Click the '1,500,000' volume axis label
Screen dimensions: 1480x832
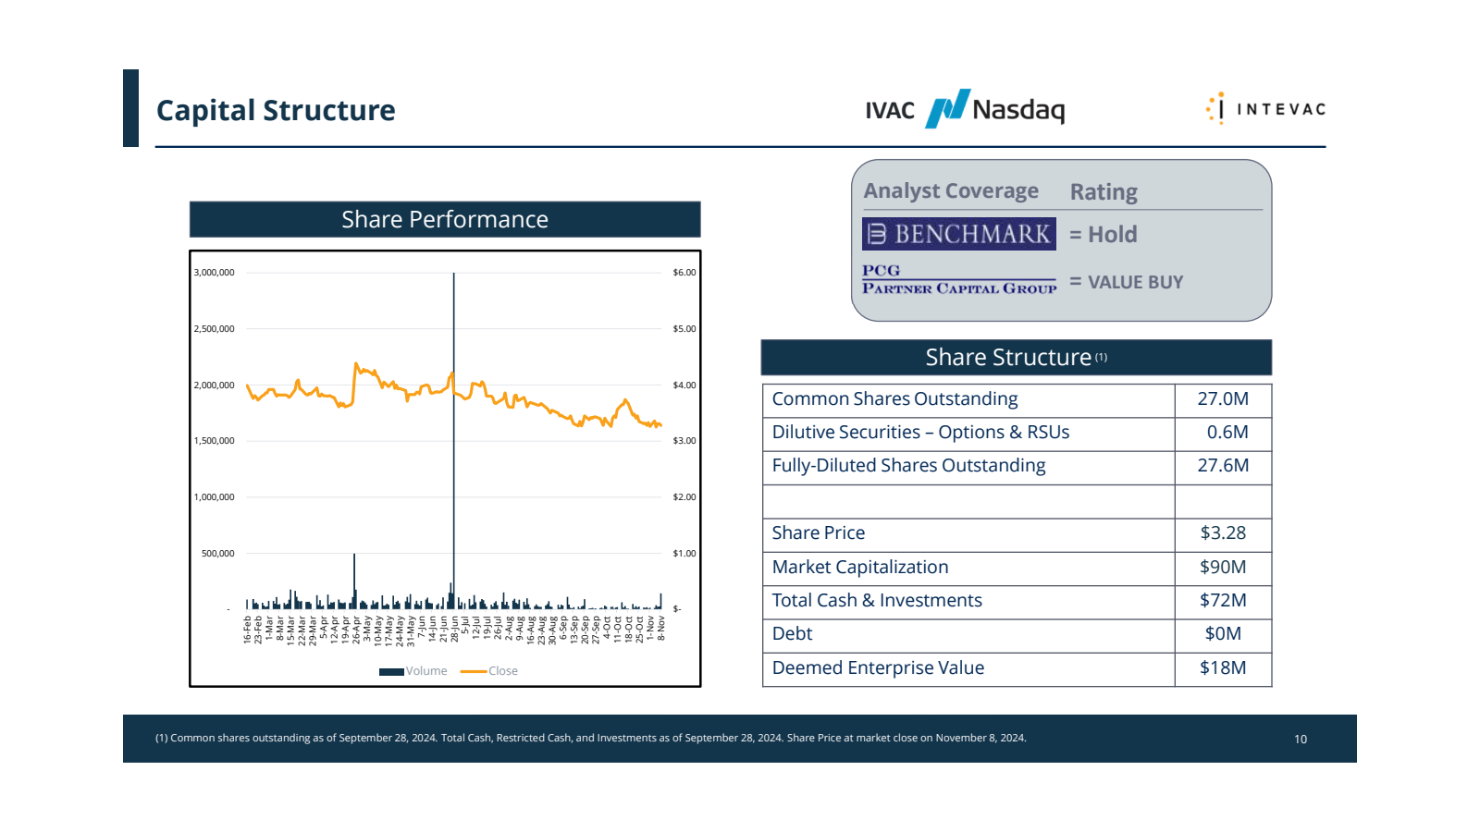pos(214,441)
